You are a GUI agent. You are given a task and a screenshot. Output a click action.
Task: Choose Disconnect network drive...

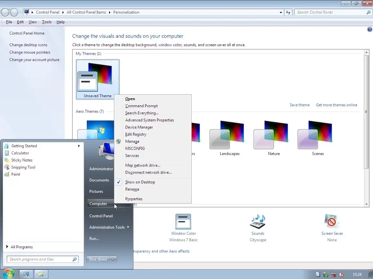point(153,172)
